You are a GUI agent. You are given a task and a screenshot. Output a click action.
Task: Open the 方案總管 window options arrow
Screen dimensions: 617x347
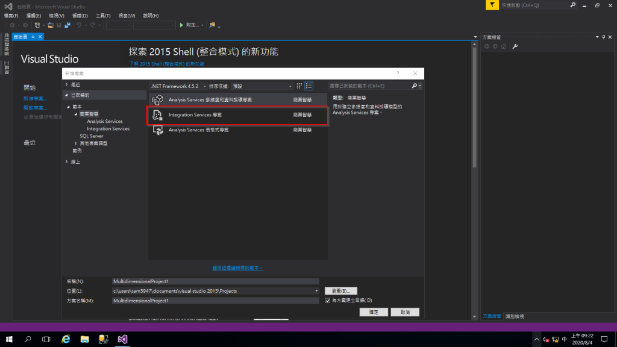coord(597,37)
